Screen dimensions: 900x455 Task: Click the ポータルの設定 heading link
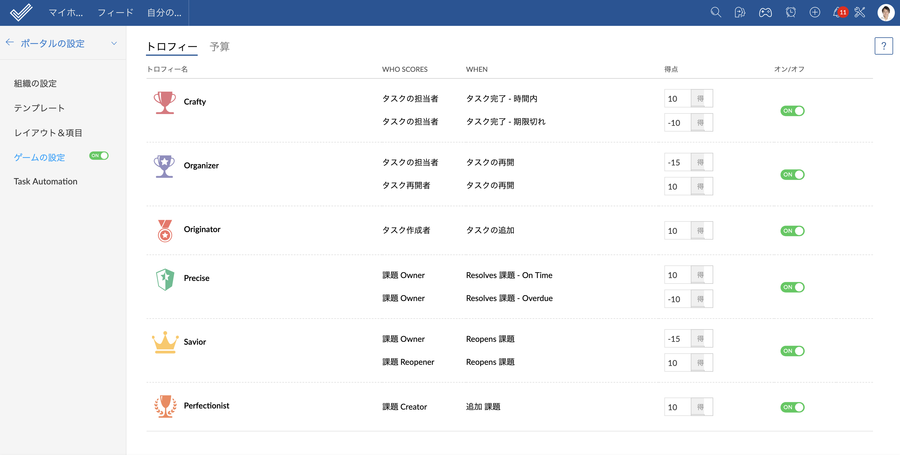pos(52,43)
